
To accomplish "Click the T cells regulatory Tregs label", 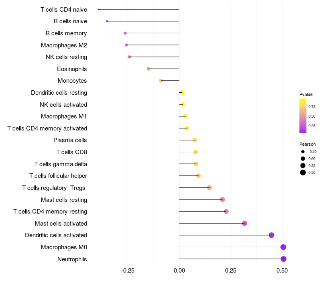I will click(54, 188).
